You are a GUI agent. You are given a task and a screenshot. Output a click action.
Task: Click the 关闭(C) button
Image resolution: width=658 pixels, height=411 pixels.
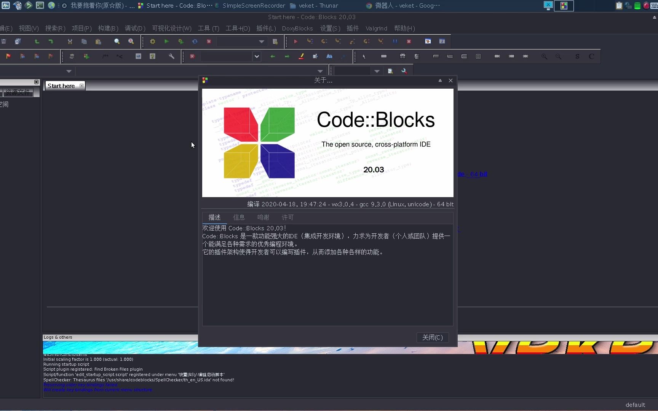(x=432, y=337)
